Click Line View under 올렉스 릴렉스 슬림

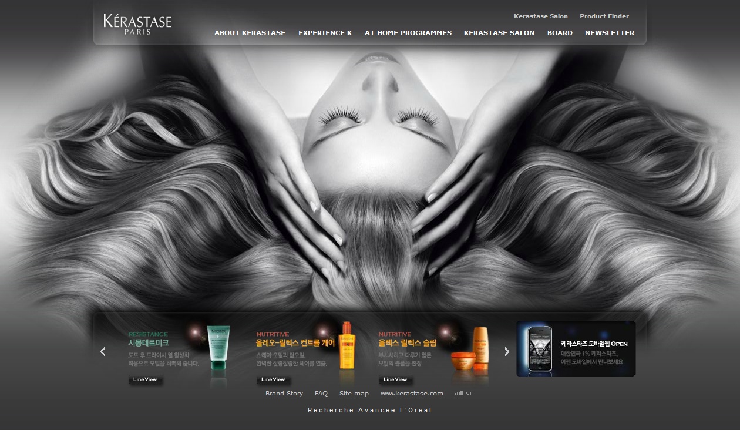pyautogui.click(x=395, y=379)
